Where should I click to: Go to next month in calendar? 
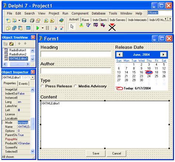click(163, 54)
